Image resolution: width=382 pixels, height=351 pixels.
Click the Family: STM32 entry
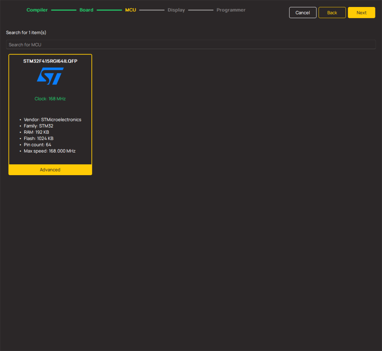click(x=39, y=126)
